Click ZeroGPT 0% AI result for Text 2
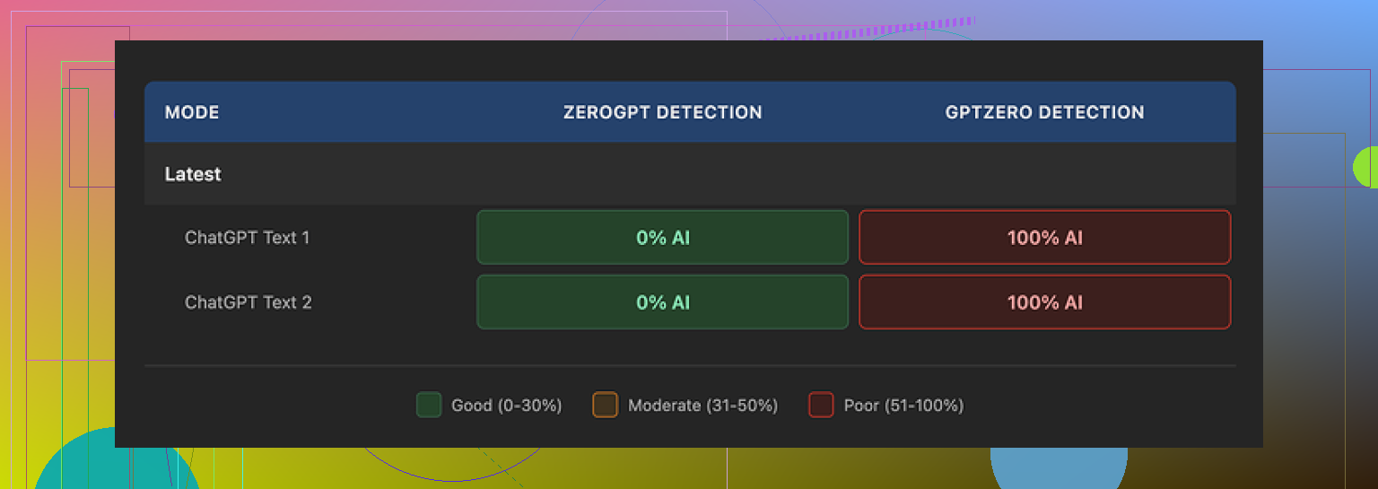The image size is (1378, 489). (662, 302)
